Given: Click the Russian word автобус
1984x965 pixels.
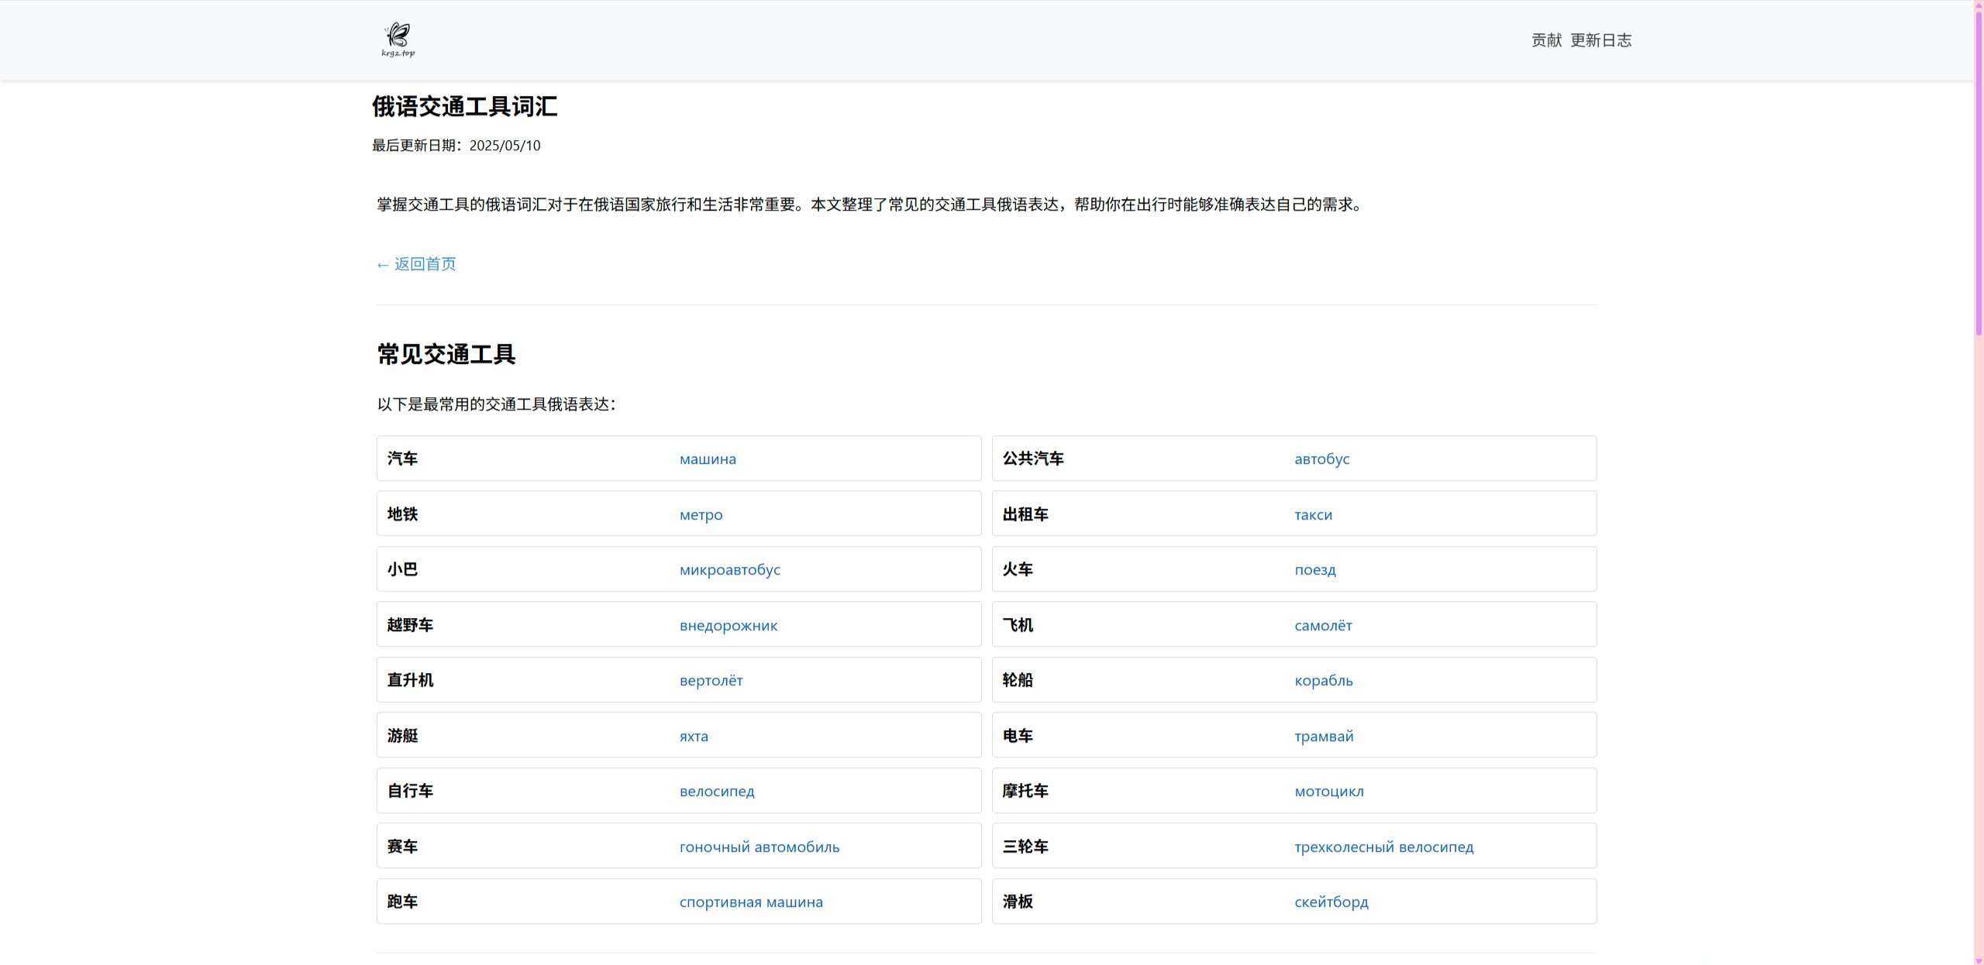Looking at the screenshot, I should [1321, 459].
